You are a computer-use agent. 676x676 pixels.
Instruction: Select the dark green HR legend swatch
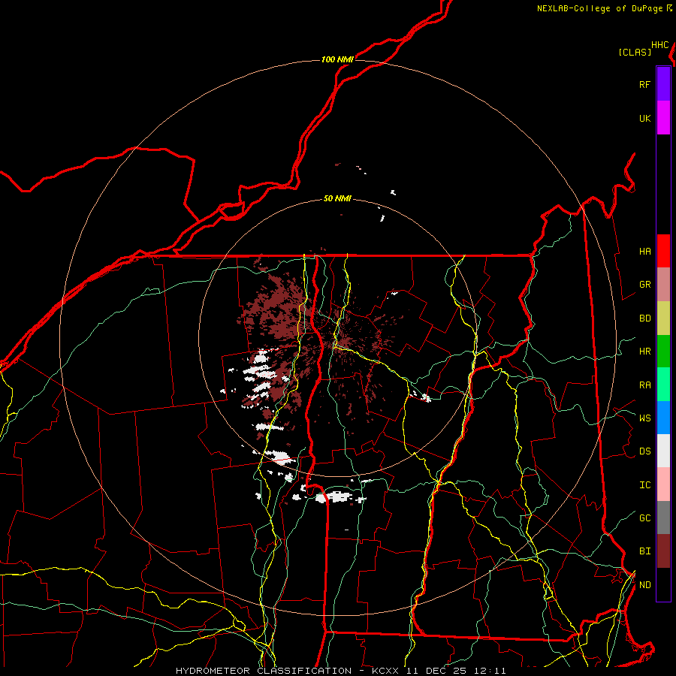(663, 351)
